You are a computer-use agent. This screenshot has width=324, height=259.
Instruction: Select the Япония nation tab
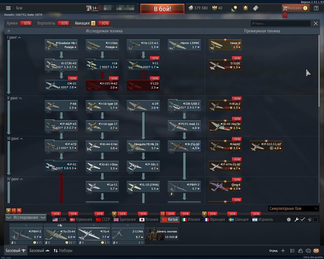(x=149, y=220)
